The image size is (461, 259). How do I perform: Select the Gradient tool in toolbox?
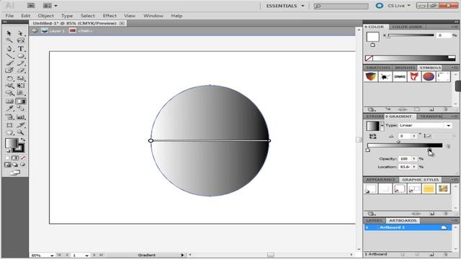(20, 101)
